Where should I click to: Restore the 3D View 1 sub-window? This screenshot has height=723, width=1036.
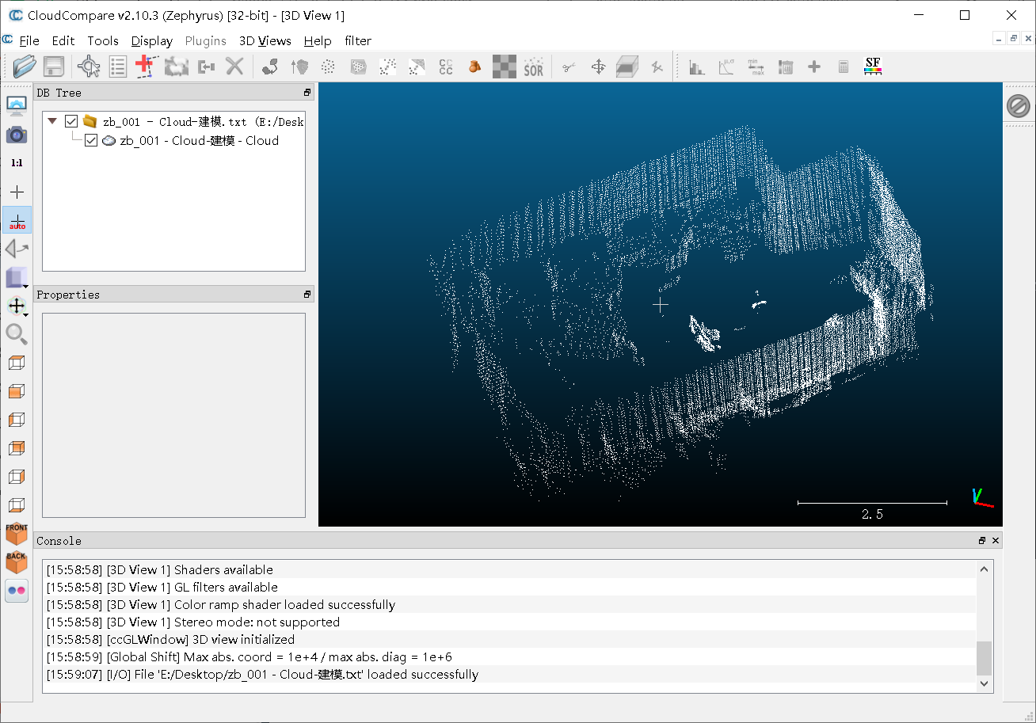(1013, 38)
